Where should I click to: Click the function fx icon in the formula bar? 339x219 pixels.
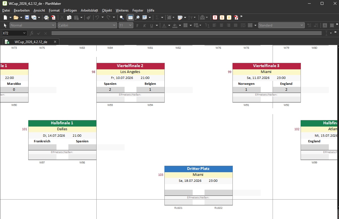pos(32,33)
